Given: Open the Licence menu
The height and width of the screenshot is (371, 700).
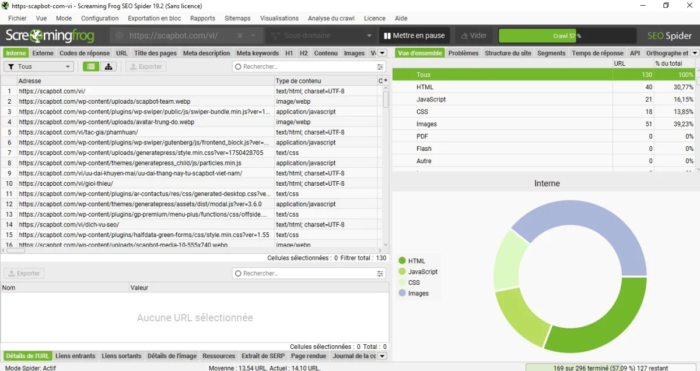Looking at the screenshot, I should click(x=374, y=18).
